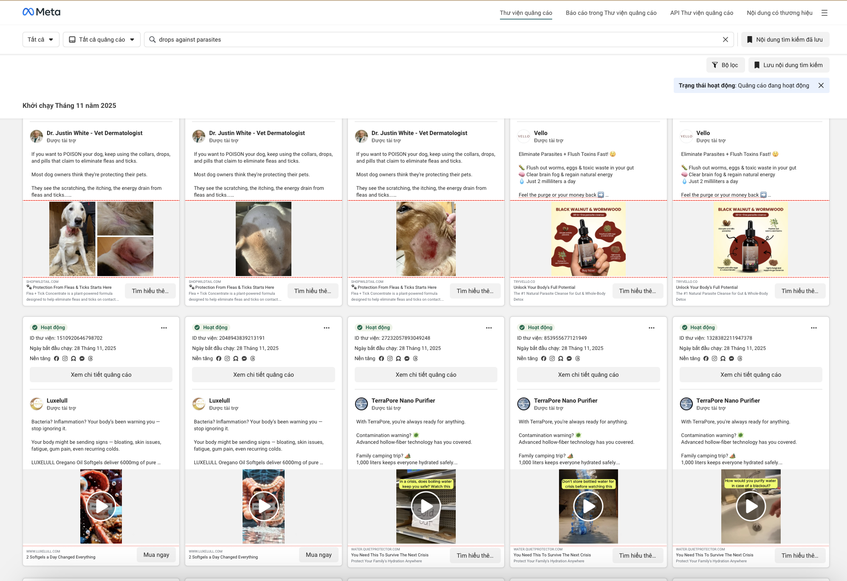Image resolution: width=847 pixels, height=581 pixels.
Task: Go to Nội dung có thương hiệu
Action: click(x=779, y=13)
